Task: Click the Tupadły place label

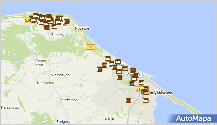Action: tap(58, 35)
